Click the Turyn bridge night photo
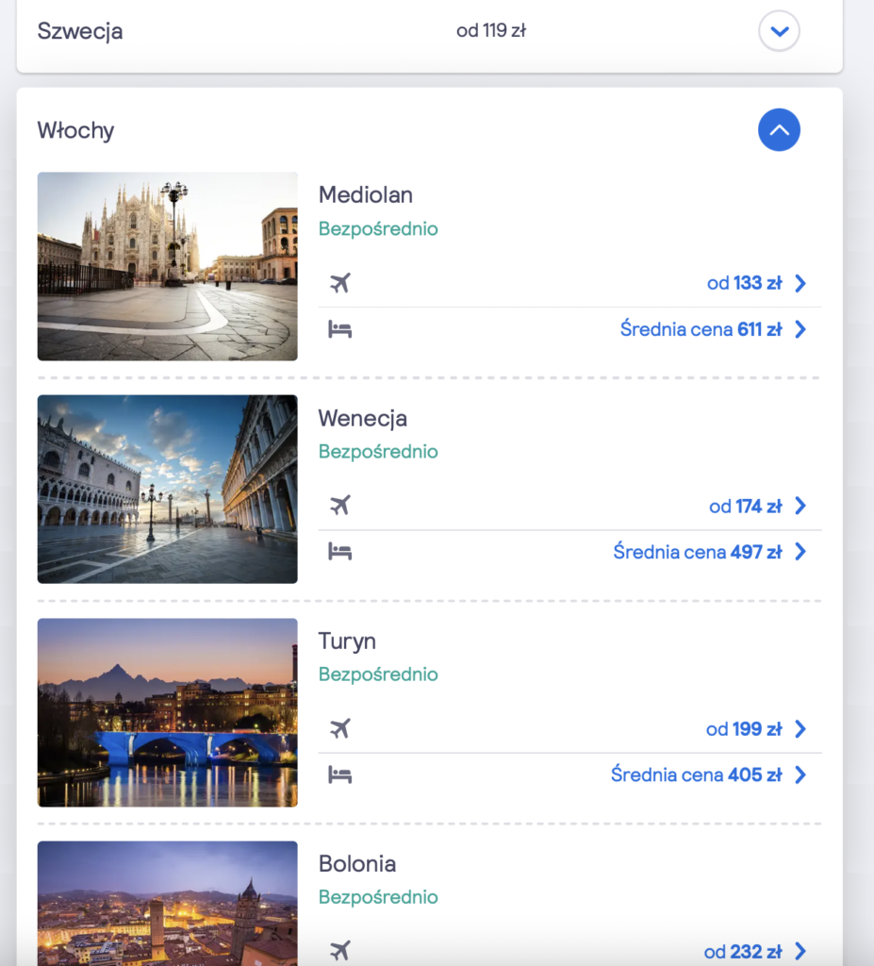The height and width of the screenshot is (966, 874). pyautogui.click(x=168, y=712)
